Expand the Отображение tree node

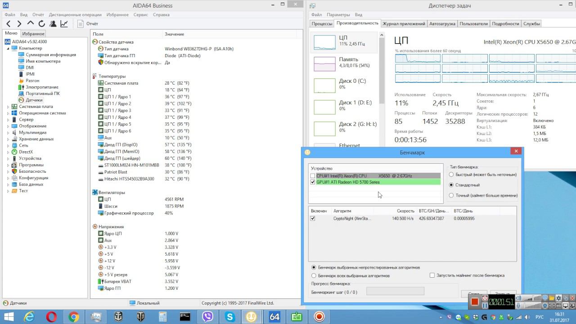coord(8,126)
